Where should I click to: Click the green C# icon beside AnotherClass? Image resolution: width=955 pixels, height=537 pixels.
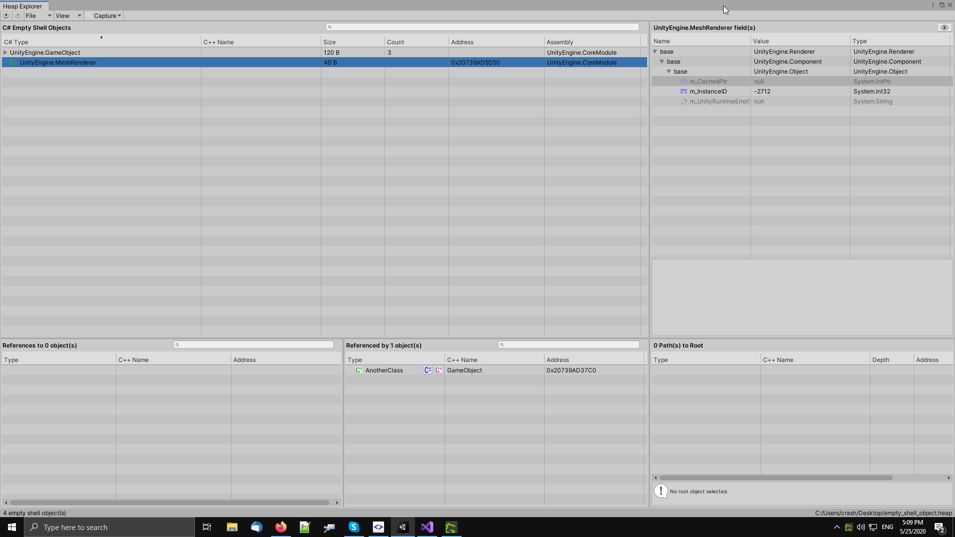pyautogui.click(x=359, y=370)
